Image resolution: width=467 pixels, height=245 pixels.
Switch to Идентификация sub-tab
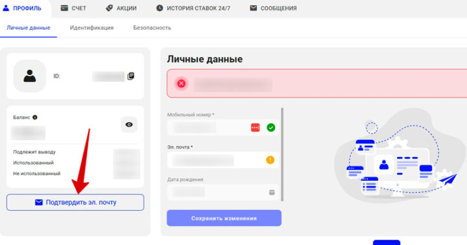91,28
